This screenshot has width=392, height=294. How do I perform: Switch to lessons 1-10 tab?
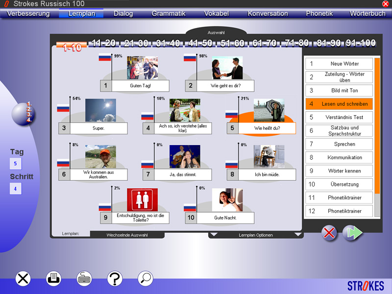(72, 47)
